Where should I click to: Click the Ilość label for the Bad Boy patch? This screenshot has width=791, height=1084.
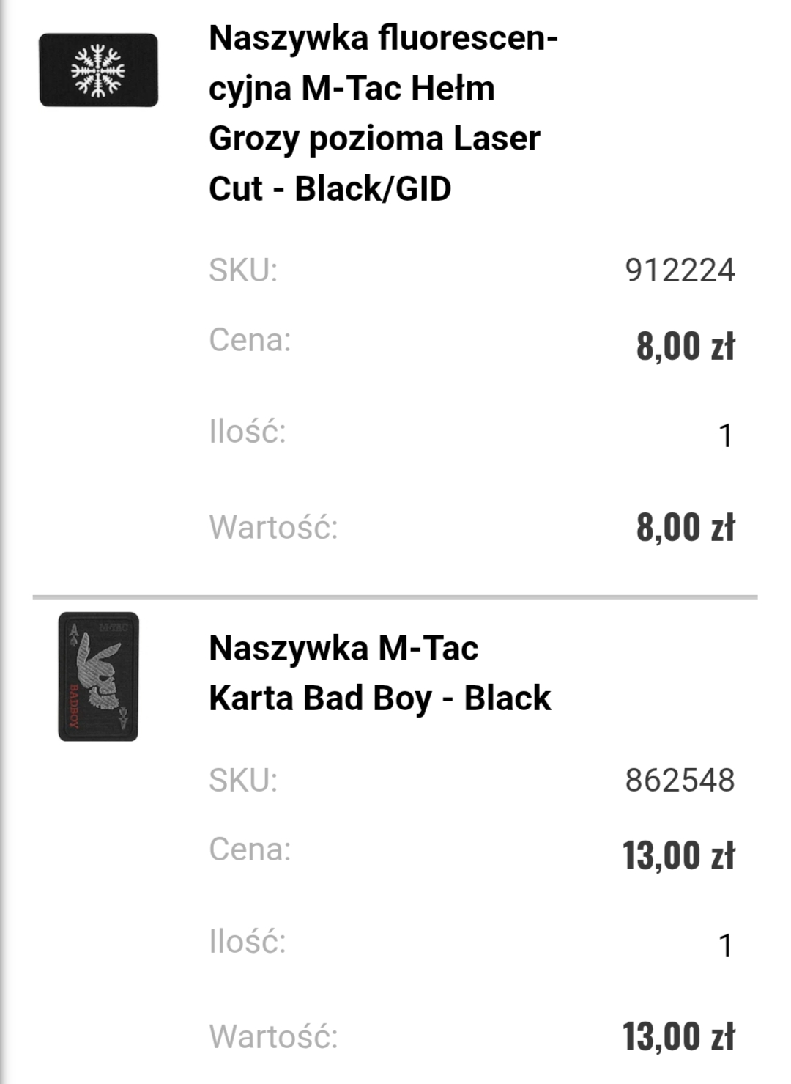pos(248,942)
